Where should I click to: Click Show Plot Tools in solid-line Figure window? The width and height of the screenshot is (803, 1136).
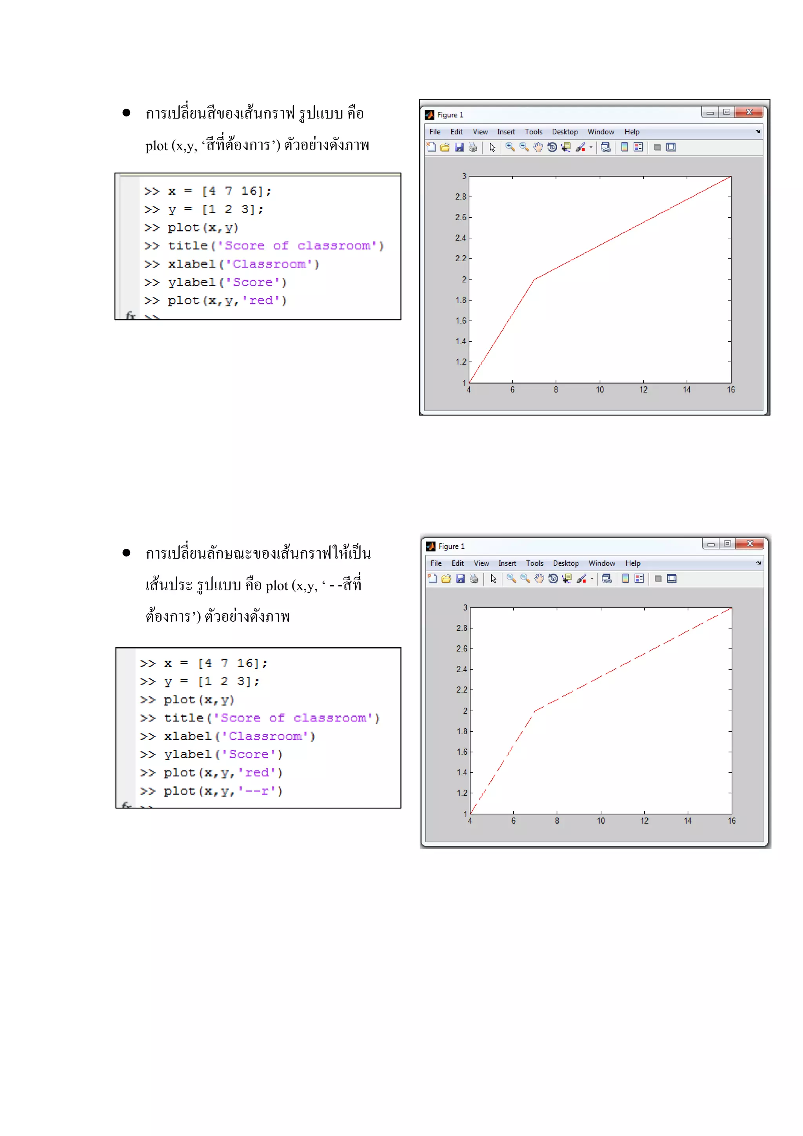(671, 147)
